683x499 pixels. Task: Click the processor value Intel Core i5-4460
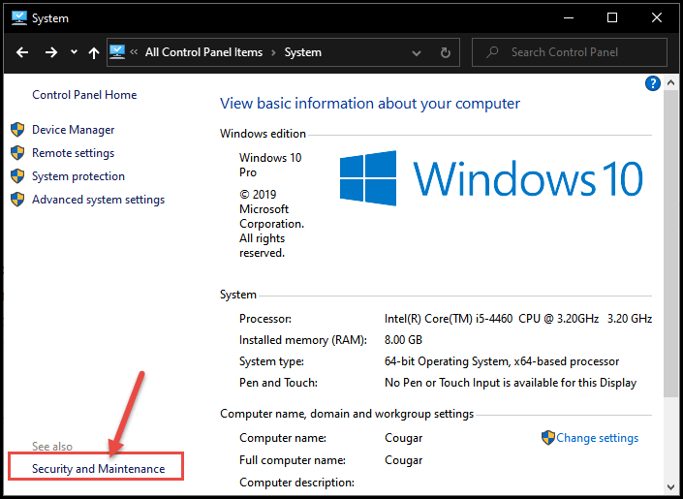tap(518, 319)
